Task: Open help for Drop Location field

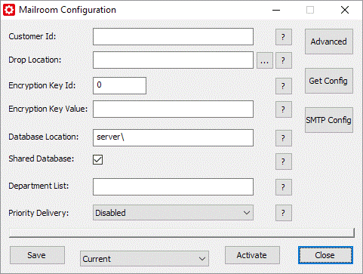Action: point(284,60)
